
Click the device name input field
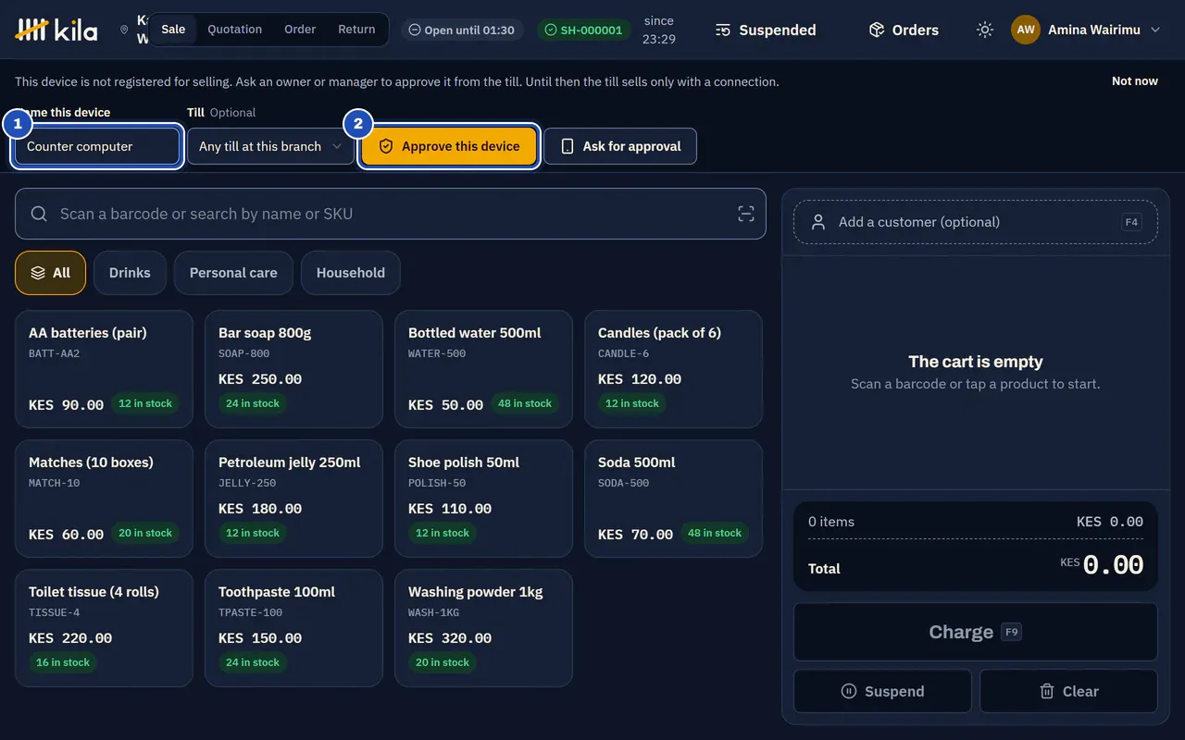click(97, 146)
